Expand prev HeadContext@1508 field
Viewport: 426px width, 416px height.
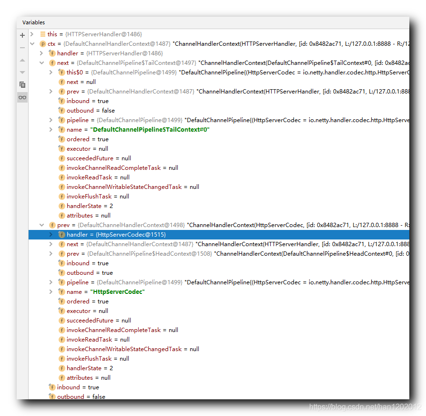point(51,254)
